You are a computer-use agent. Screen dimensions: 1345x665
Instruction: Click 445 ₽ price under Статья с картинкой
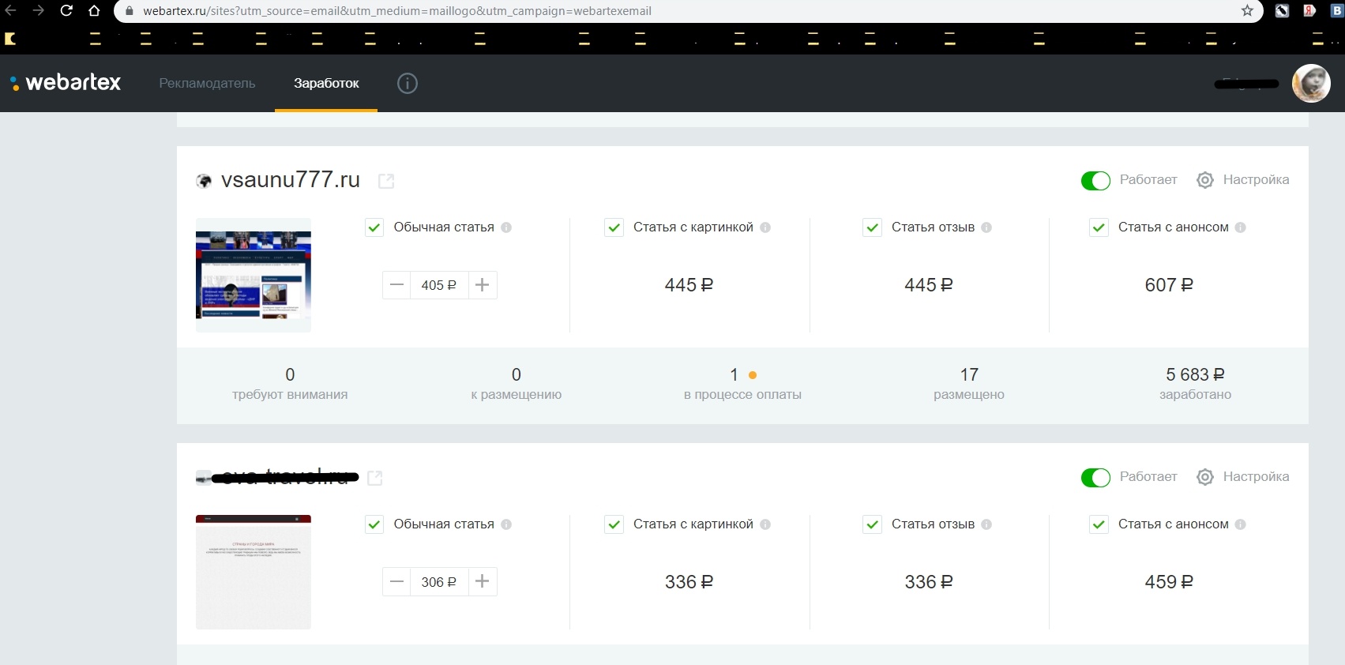point(689,285)
